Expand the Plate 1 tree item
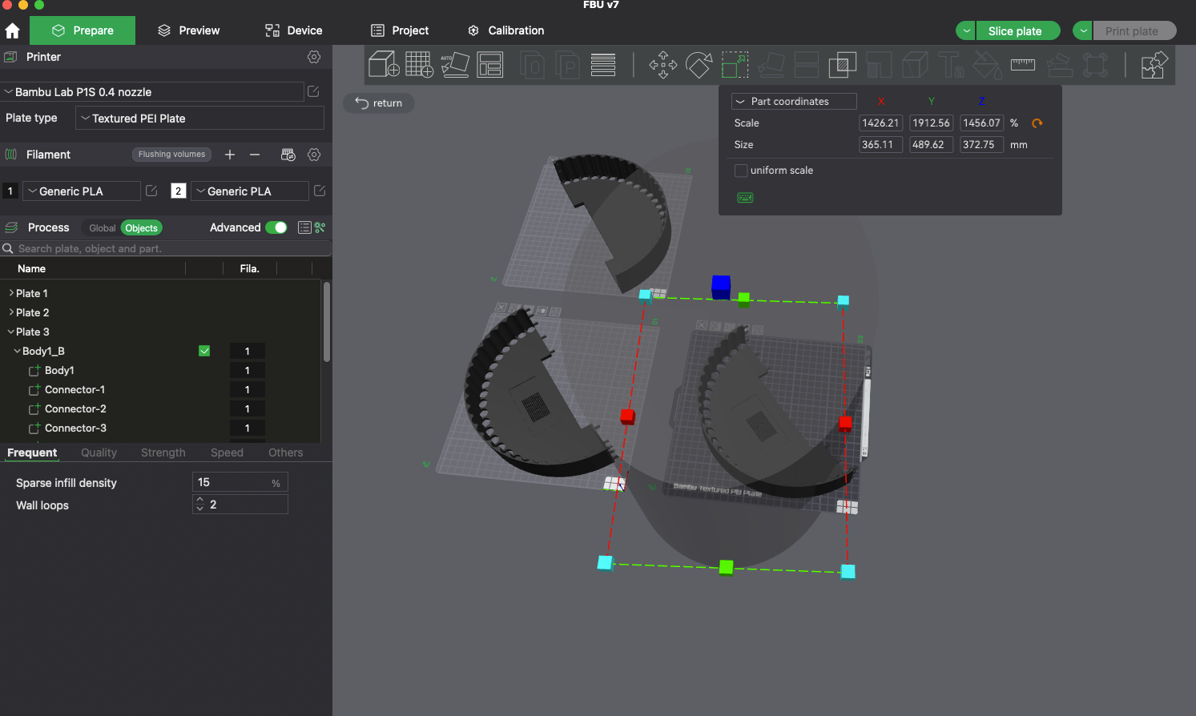1196x716 pixels. 11,293
